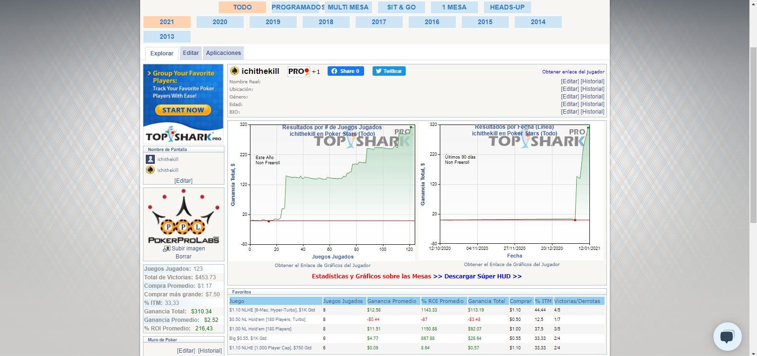Select the 'Big $0.55, $1K Gtd' row
The height and width of the screenshot is (356, 757).
tap(417, 338)
